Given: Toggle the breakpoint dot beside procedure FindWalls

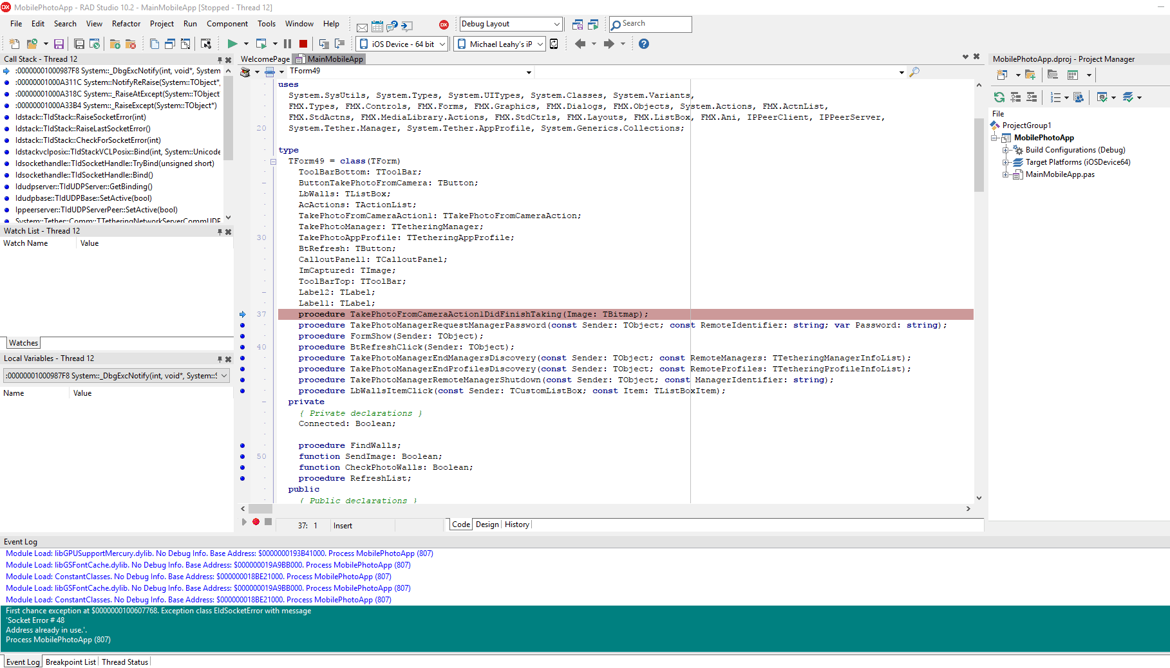Looking at the screenshot, I should (x=242, y=445).
